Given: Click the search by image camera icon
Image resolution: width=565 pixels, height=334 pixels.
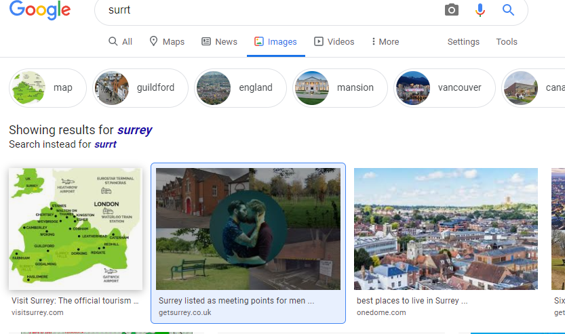Looking at the screenshot, I should (x=452, y=10).
